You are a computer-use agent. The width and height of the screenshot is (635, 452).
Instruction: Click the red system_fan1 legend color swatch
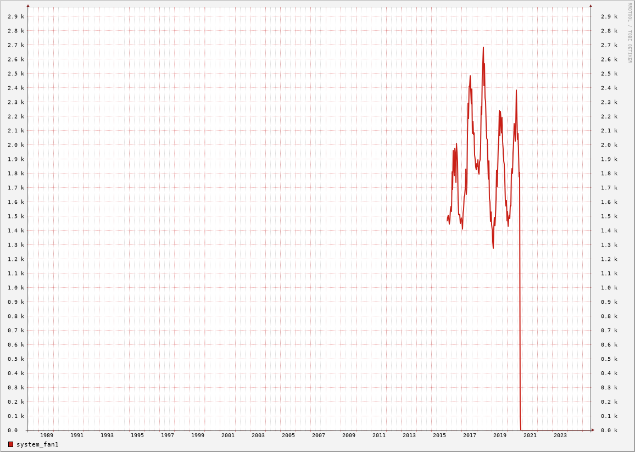(10, 444)
